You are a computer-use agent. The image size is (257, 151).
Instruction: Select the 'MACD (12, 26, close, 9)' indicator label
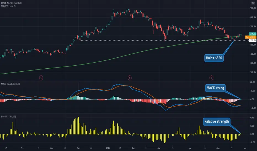pos(10,84)
